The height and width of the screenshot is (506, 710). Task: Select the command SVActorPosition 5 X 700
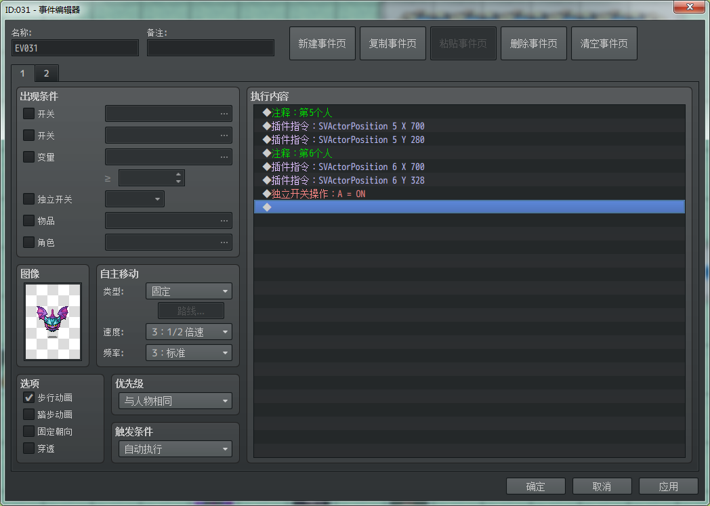[469, 126]
